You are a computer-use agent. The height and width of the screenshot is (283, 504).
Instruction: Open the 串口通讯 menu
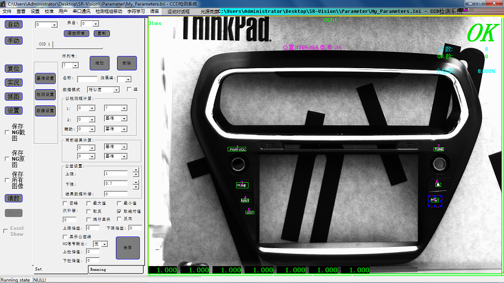[81, 11]
